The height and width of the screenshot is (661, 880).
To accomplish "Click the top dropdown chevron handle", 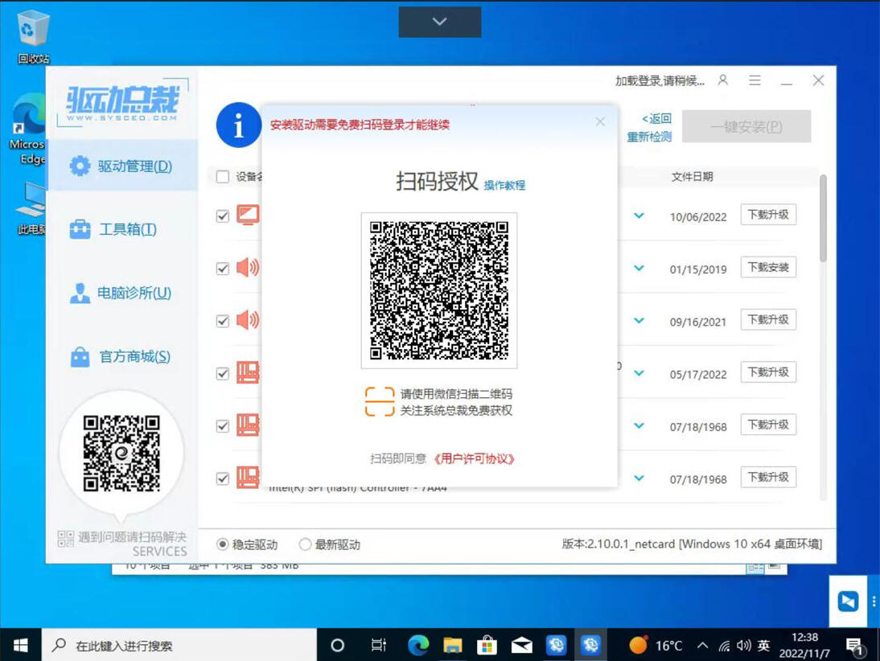I will tap(440, 22).
